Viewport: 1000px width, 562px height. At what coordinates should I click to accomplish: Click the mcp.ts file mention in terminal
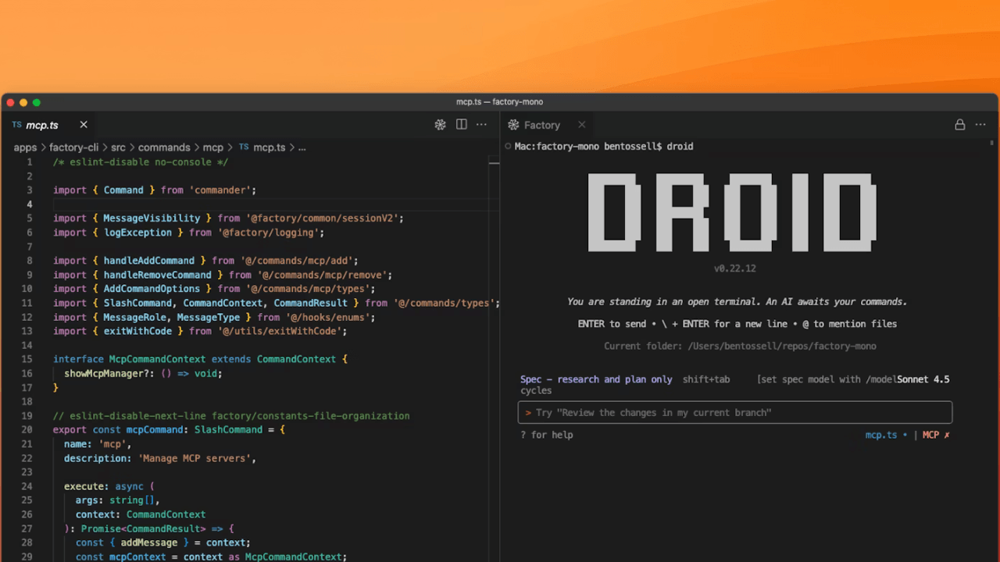coord(881,435)
